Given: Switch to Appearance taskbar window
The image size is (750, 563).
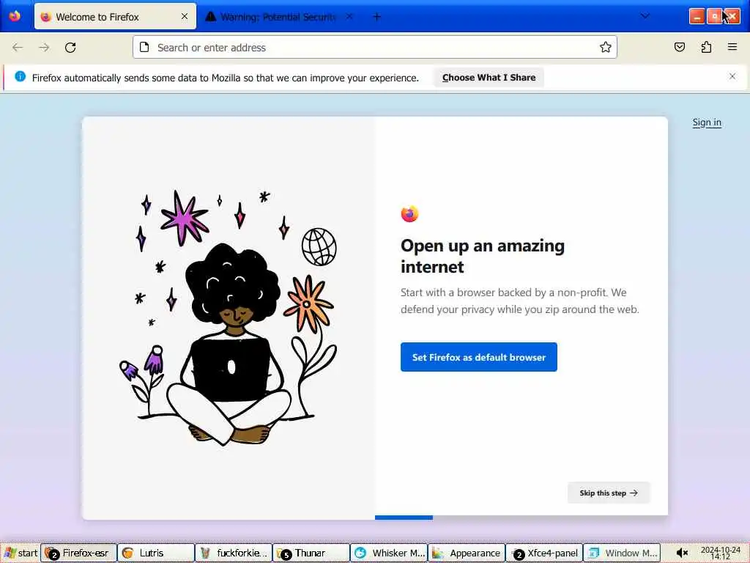Looking at the screenshot, I should pos(467,553).
